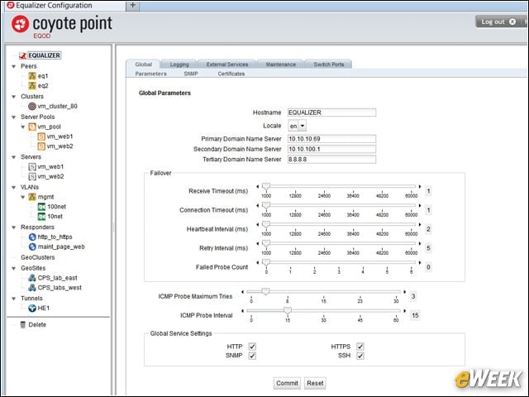Click the ICMP Probe Interval slider handle
Image resolution: width=529 pixels, height=397 pixels.
click(x=288, y=310)
